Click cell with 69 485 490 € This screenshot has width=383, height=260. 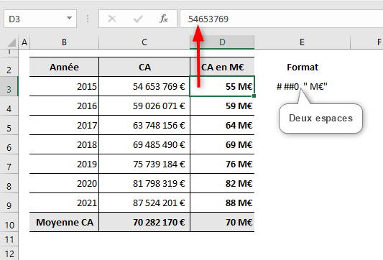click(144, 144)
